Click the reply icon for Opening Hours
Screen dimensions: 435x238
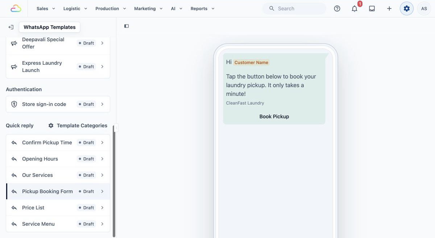tap(14, 159)
